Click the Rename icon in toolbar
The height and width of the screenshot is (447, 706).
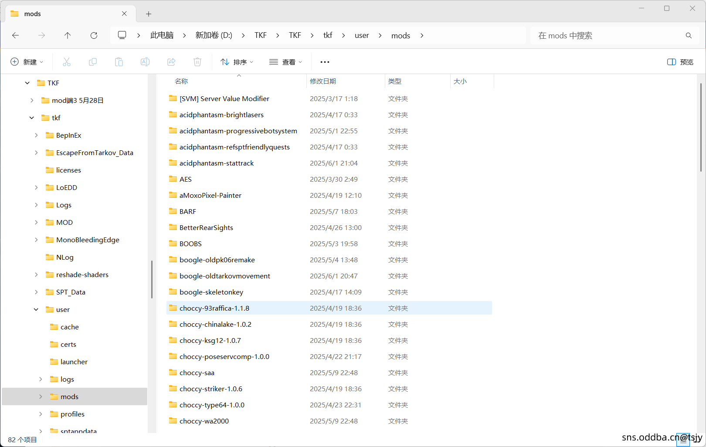tap(145, 62)
